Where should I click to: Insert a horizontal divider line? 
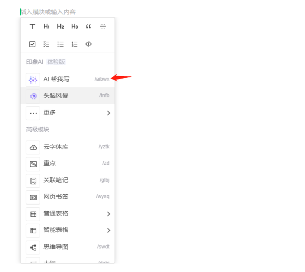click(x=103, y=26)
